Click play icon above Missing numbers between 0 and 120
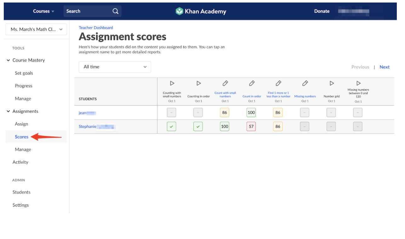405x239 pixels. (358, 83)
